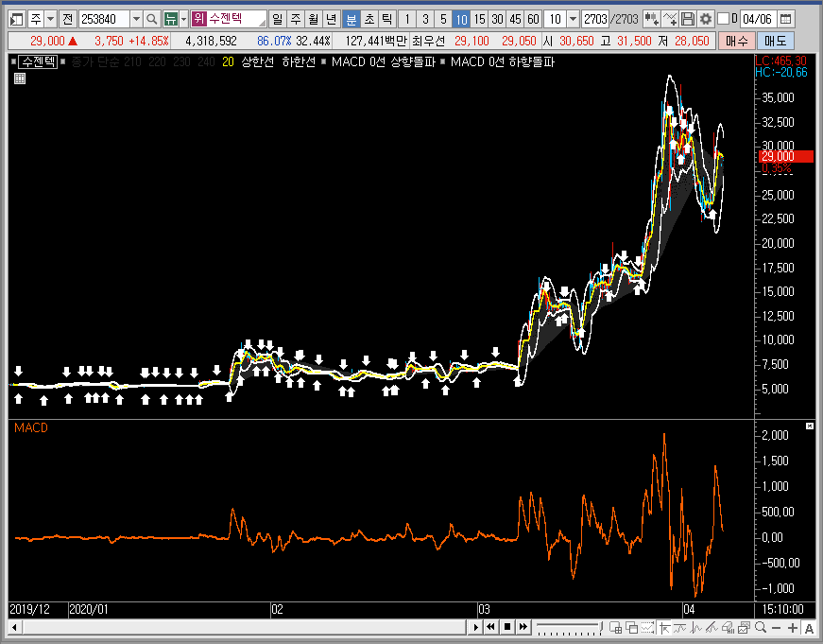The width and height of the screenshot is (823, 644).
Task: Select the 30-minute interval
Action: pyautogui.click(x=497, y=20)
